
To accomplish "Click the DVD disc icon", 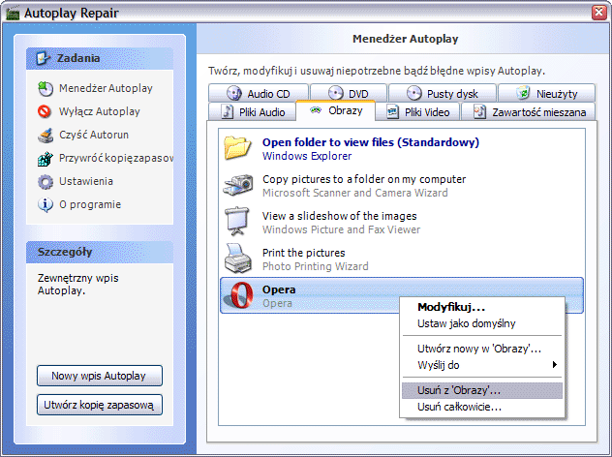I will click(x=335, y=93).
